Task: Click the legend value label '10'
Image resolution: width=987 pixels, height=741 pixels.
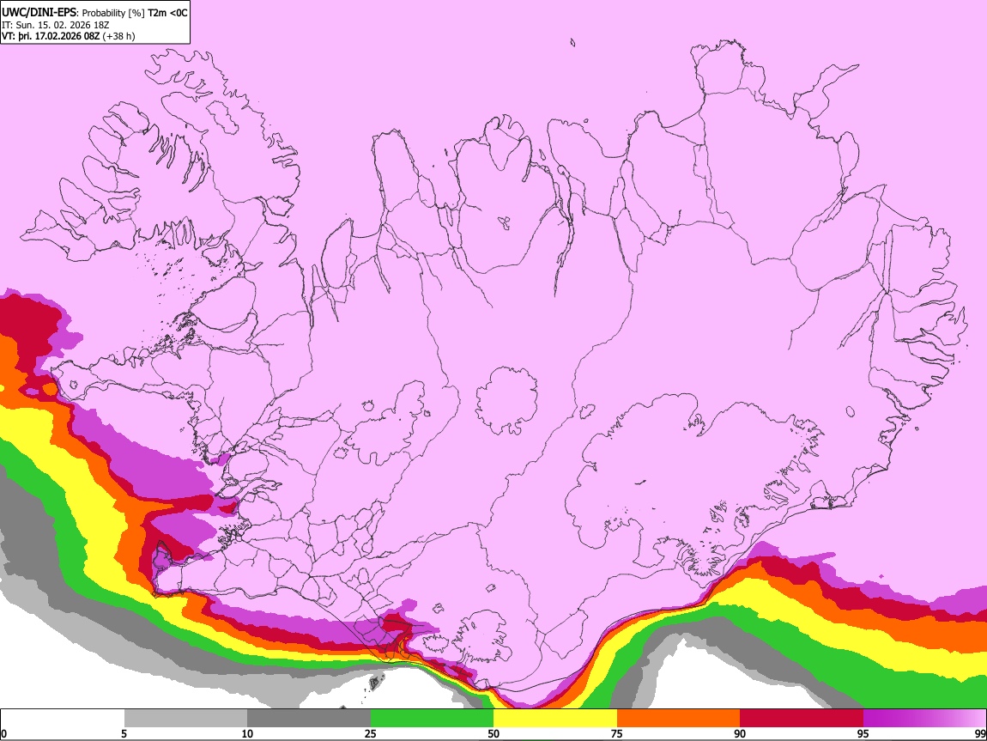Action: tap(247, 734)
